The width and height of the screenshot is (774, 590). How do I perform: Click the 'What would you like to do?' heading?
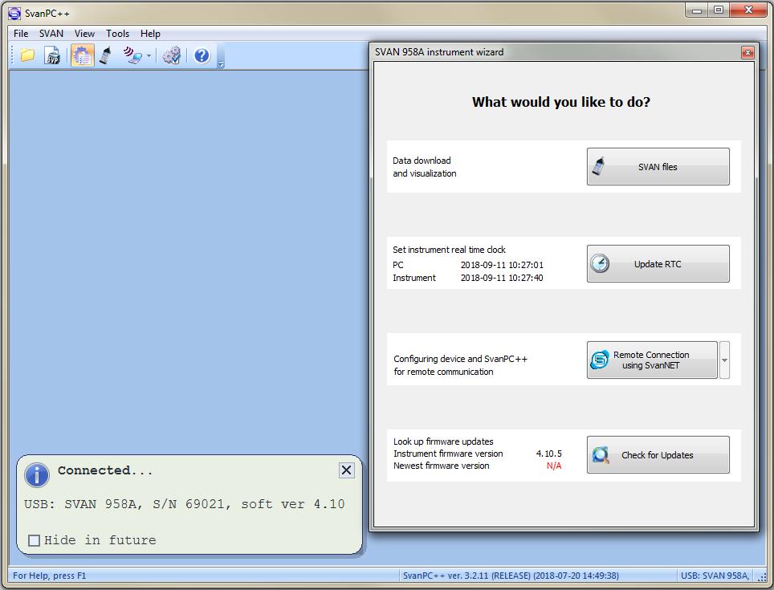(561, 102)
